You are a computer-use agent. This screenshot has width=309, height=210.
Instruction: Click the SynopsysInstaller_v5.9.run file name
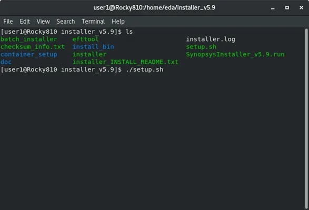235,54
